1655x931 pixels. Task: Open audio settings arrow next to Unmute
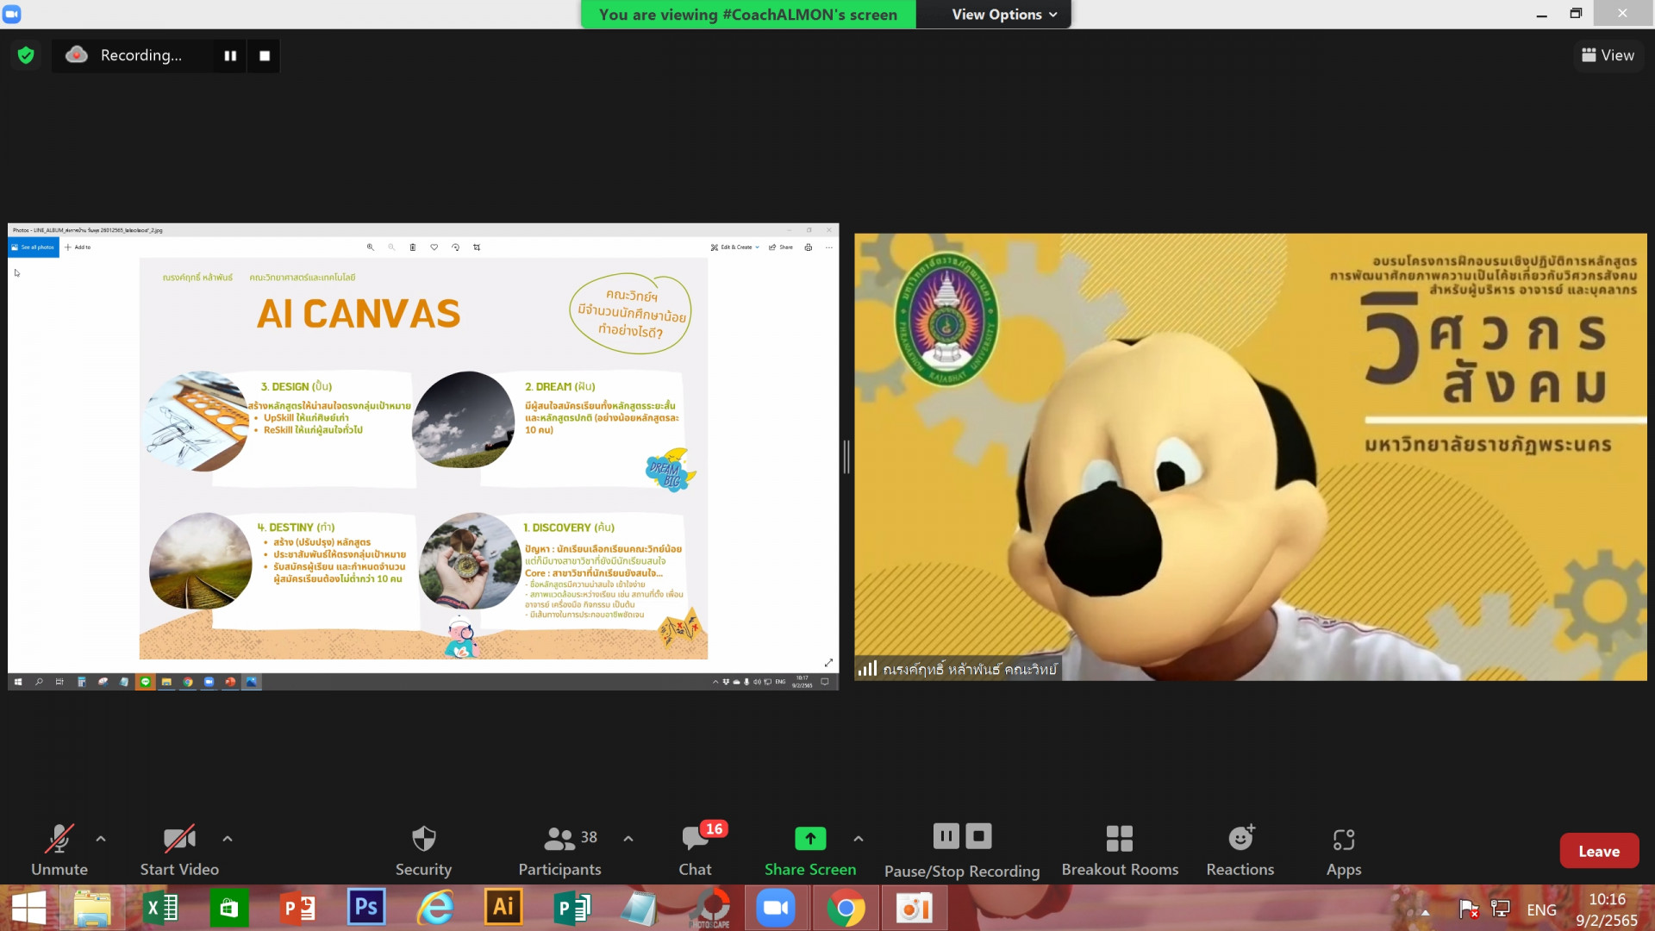(x=101, y=838)
